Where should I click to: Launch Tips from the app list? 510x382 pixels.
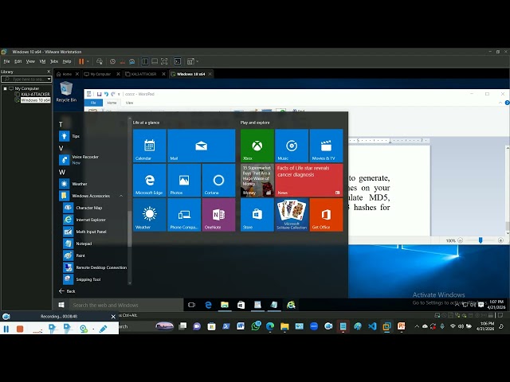pyautogui.click(x=92, y=136)
